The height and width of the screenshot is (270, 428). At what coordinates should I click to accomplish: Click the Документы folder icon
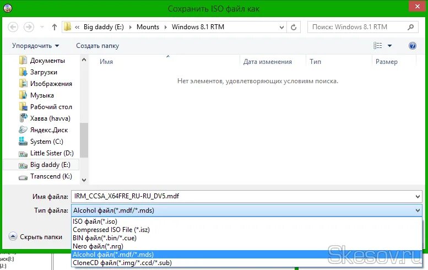(x=23, y=60)
